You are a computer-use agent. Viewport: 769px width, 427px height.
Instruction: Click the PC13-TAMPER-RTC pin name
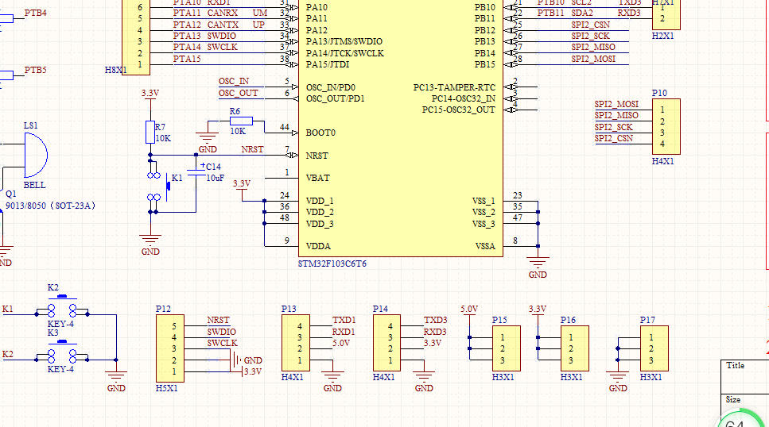[x=454, y=87]
